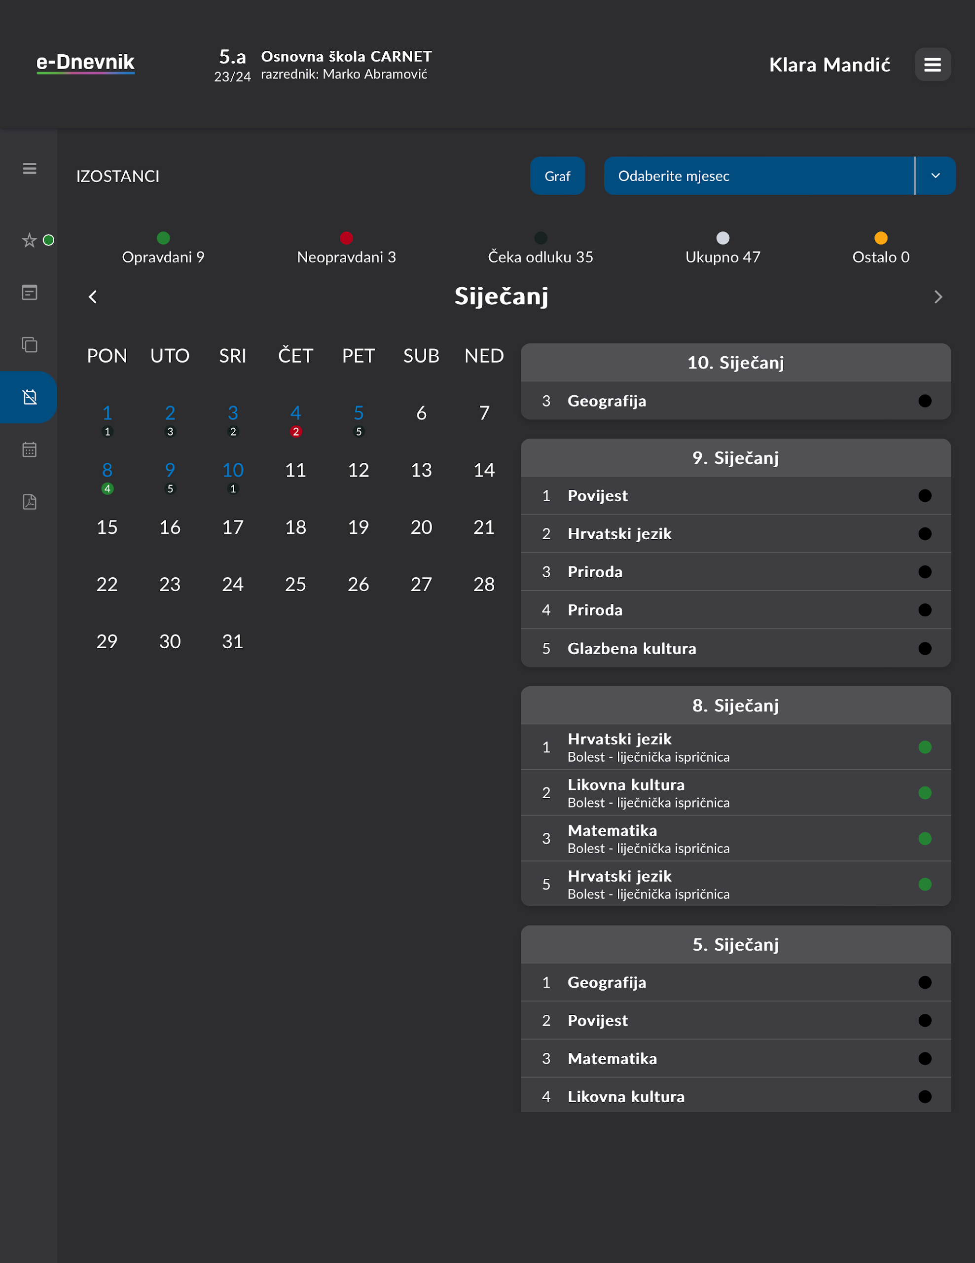
Task: Click the red badge under January 4
Action: point(295,430)
